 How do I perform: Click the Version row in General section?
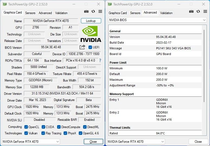click(x=155, y=37)
